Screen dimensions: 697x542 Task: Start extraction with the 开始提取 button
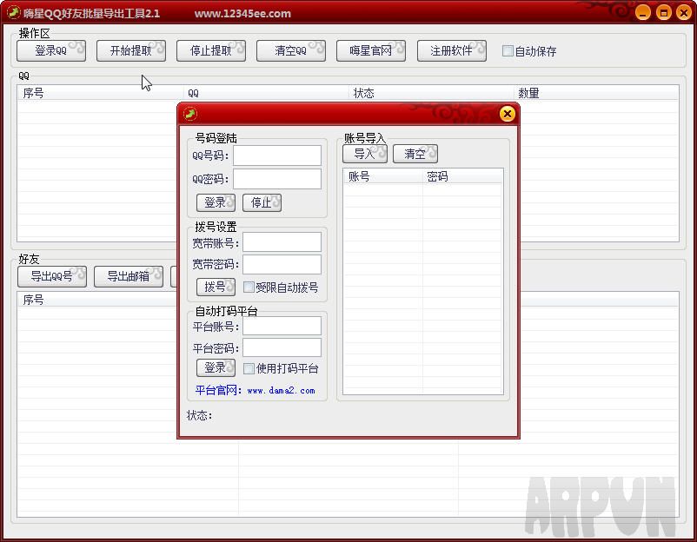pos(131,50)
